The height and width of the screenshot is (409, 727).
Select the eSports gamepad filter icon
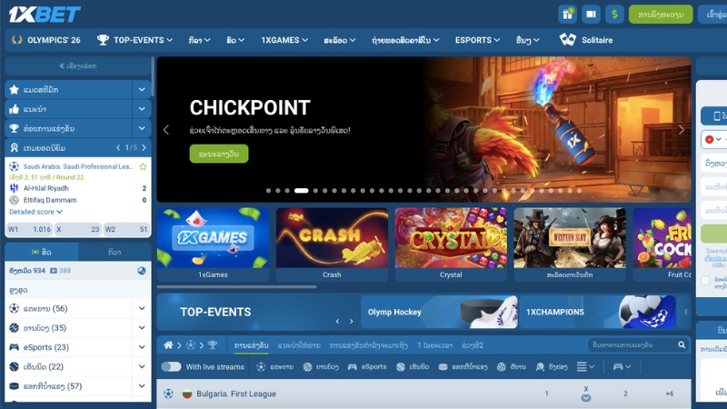[x=353, y=367]
